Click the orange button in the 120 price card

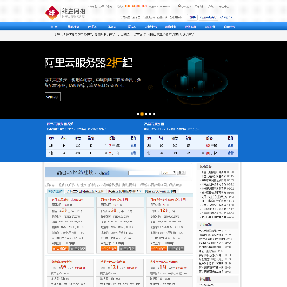159,249
